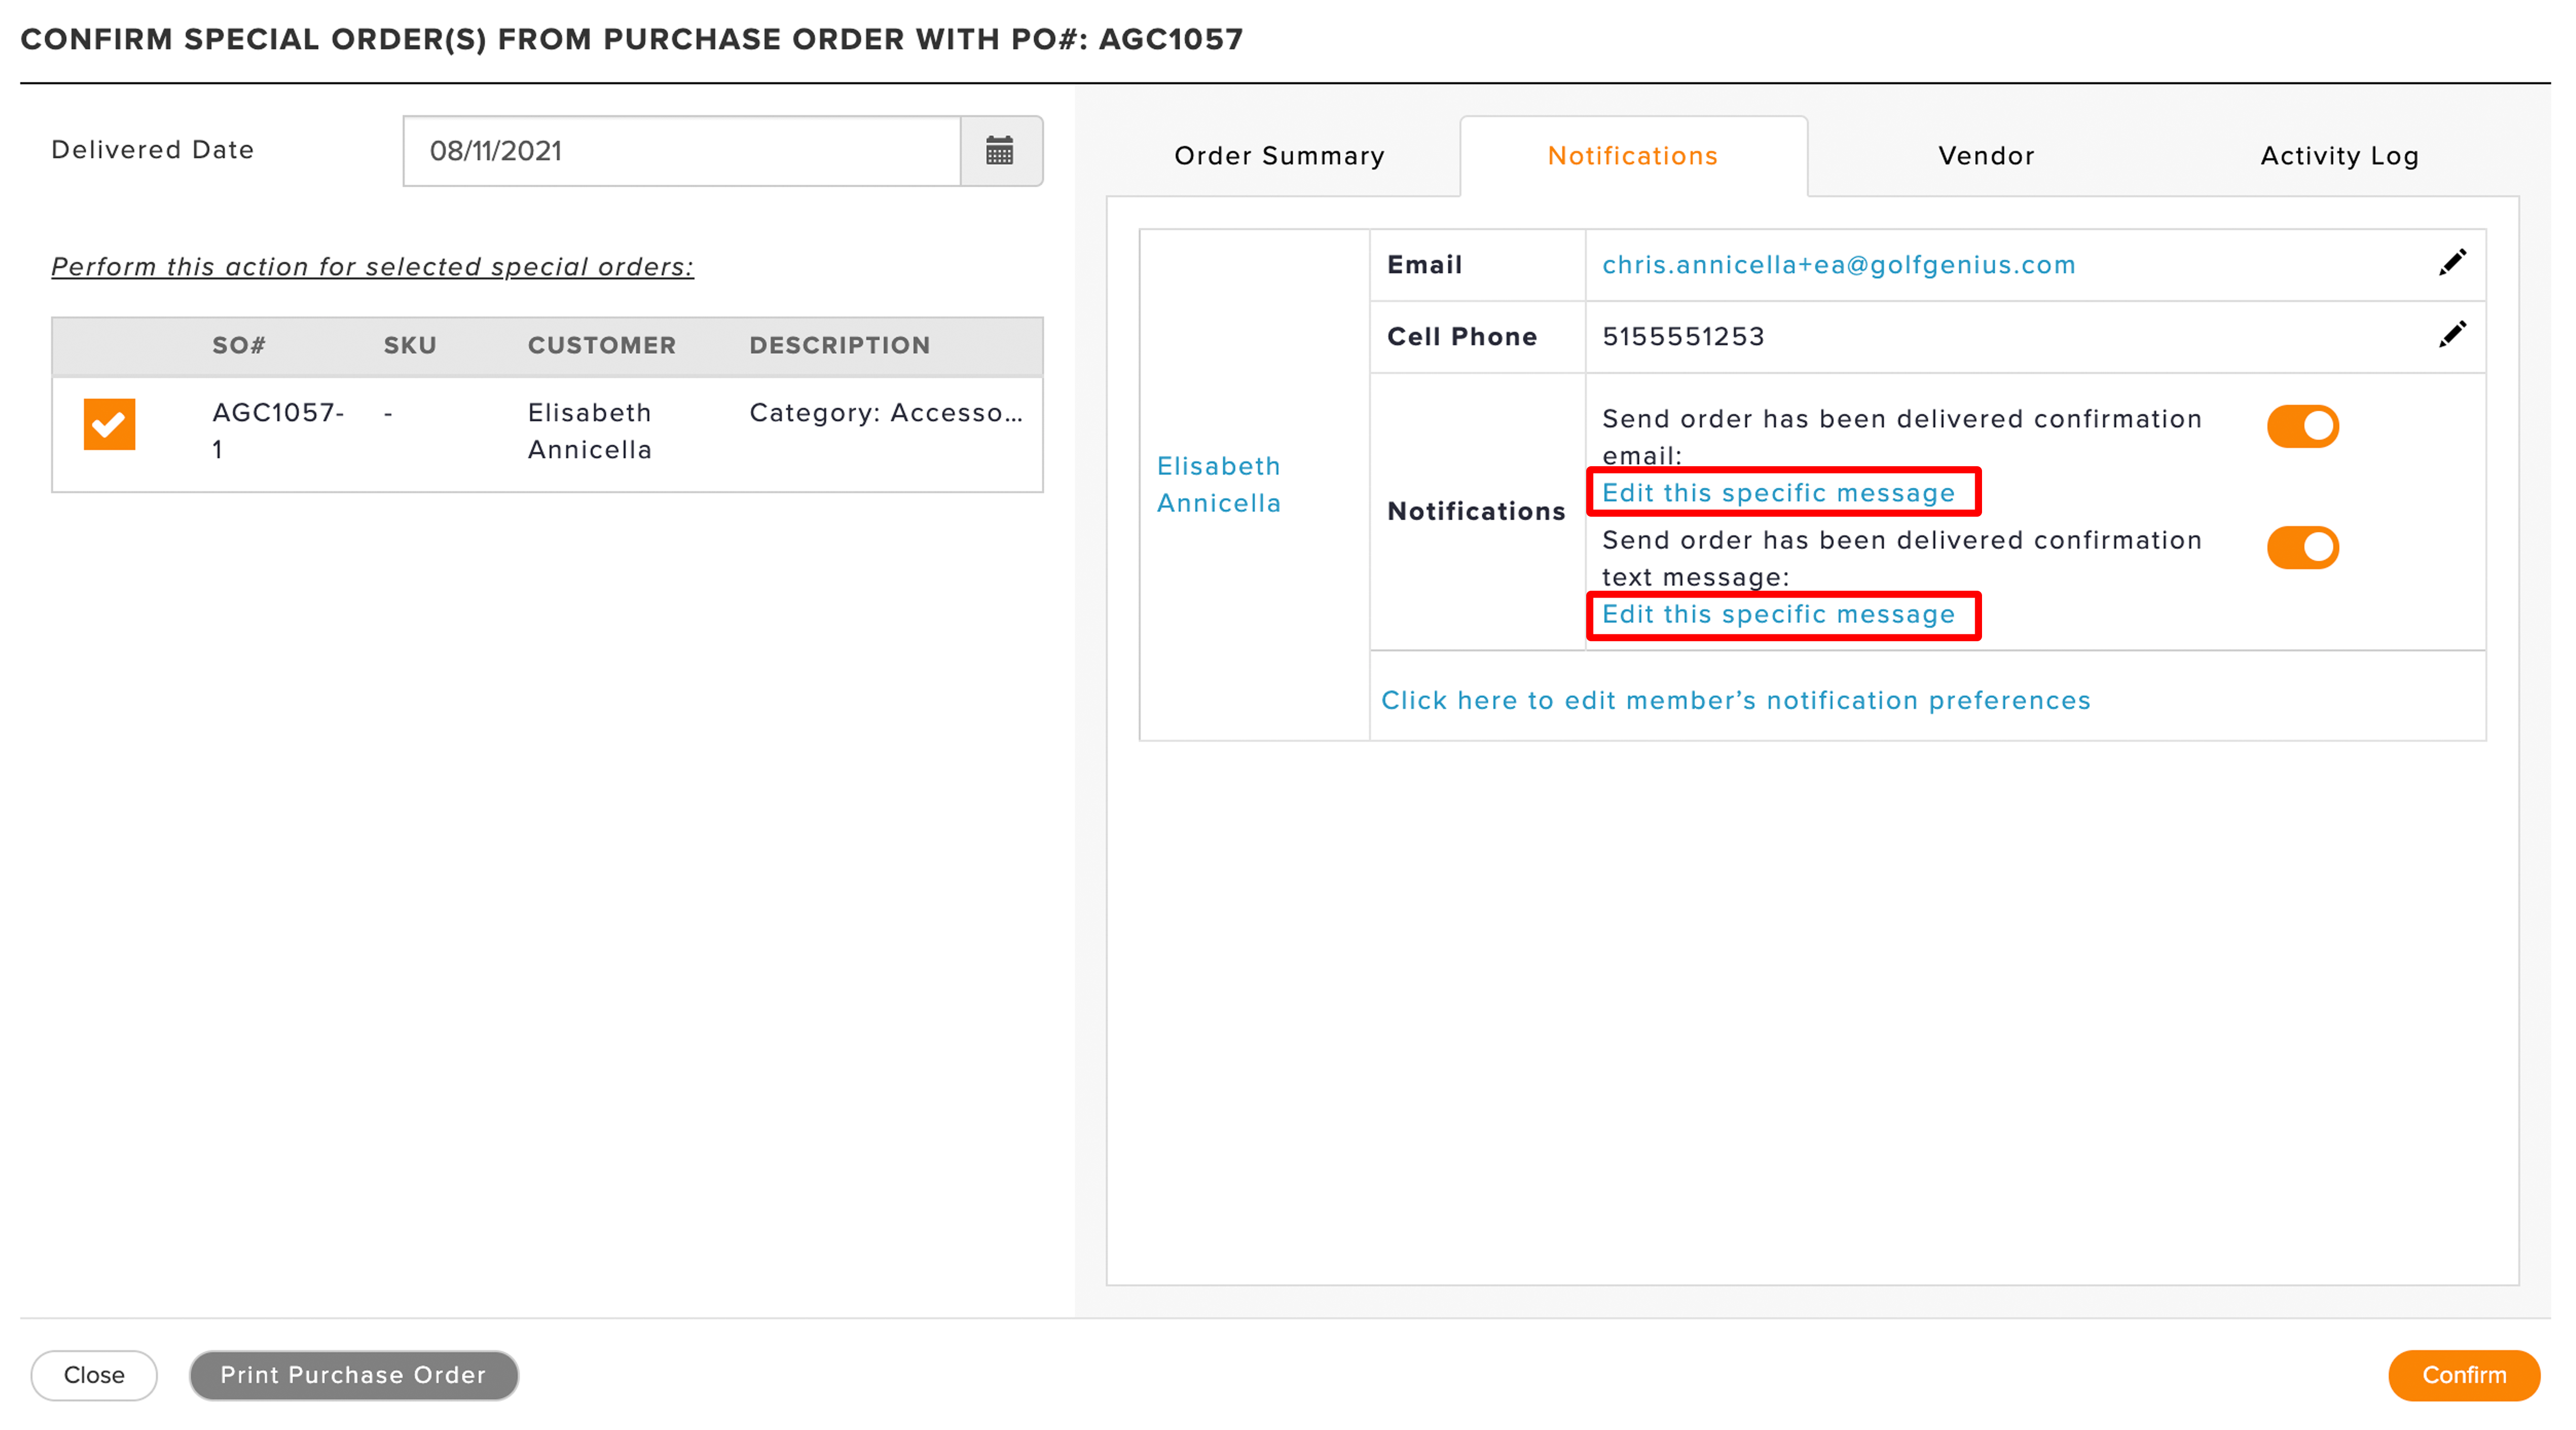Click the Category: Accesso... description cell

click(x=886, y=413)
